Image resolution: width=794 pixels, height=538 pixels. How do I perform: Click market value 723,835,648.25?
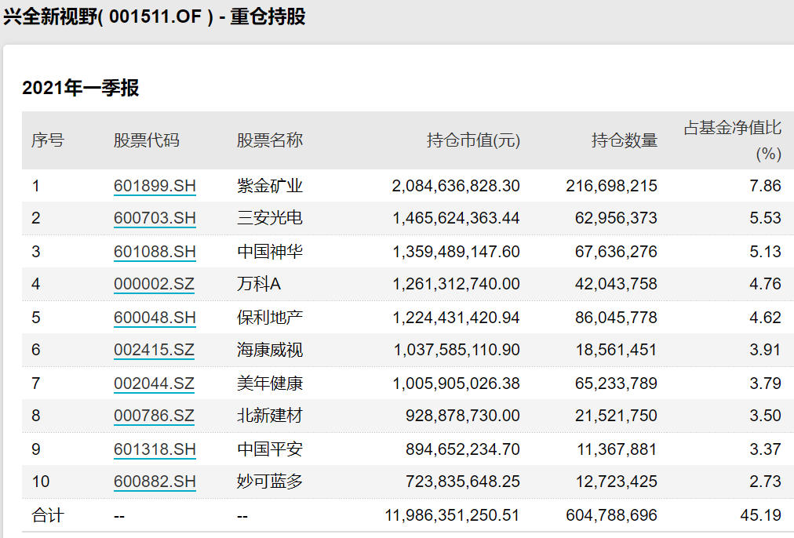coord(462,482)
